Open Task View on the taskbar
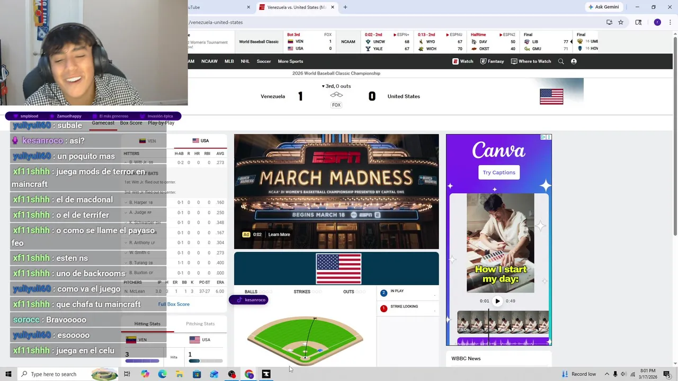 point(127,374)
